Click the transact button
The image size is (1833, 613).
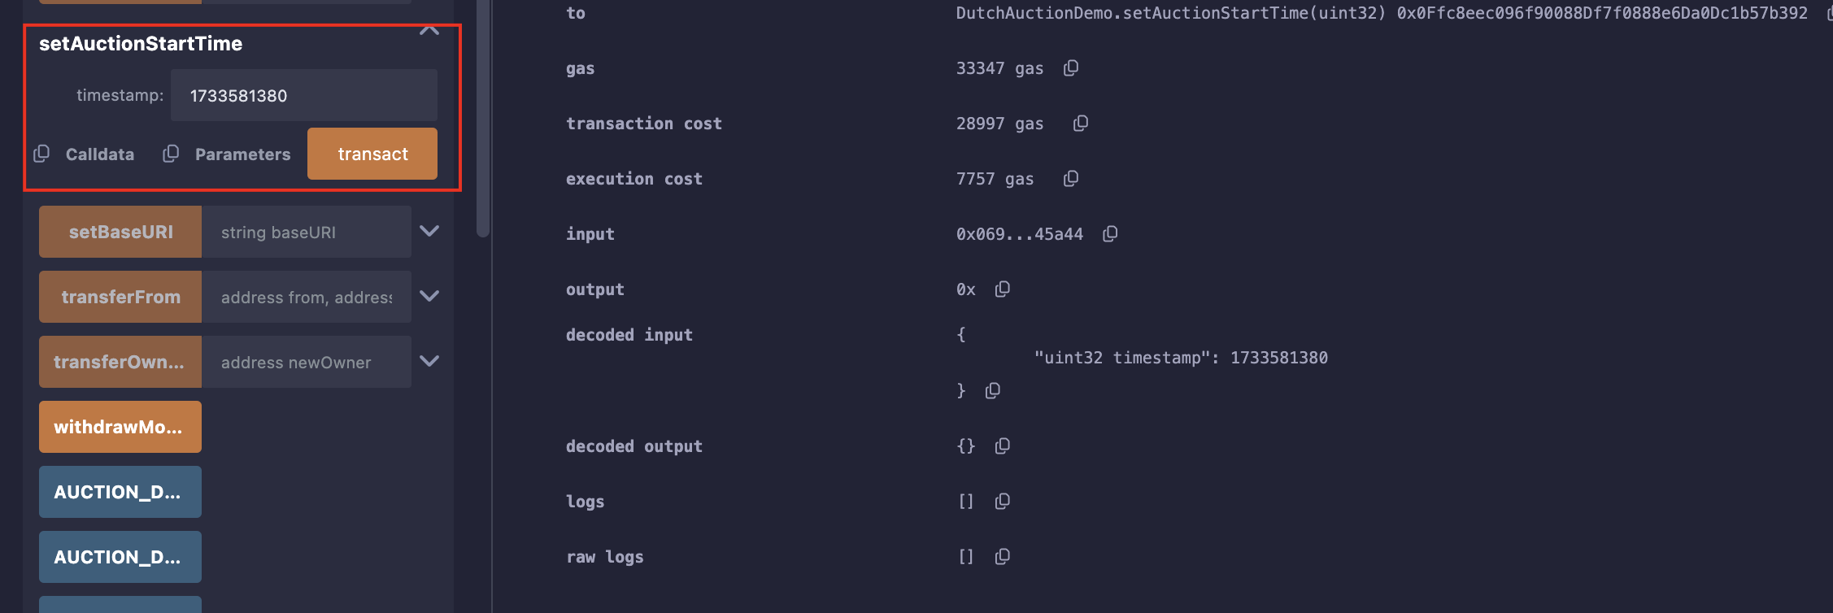point(372,154)
